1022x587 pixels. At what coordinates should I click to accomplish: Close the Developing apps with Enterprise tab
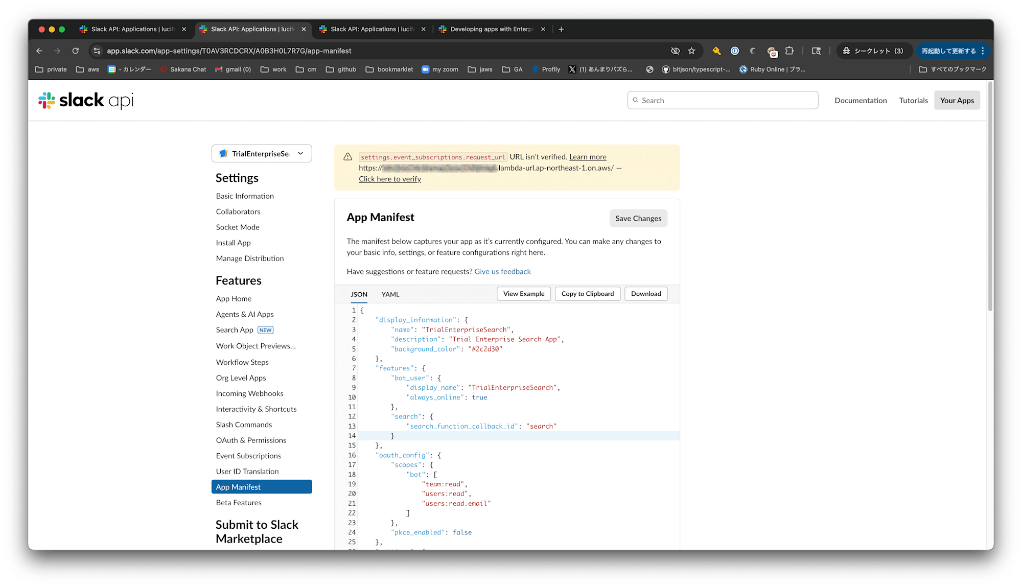coord(543,29)
